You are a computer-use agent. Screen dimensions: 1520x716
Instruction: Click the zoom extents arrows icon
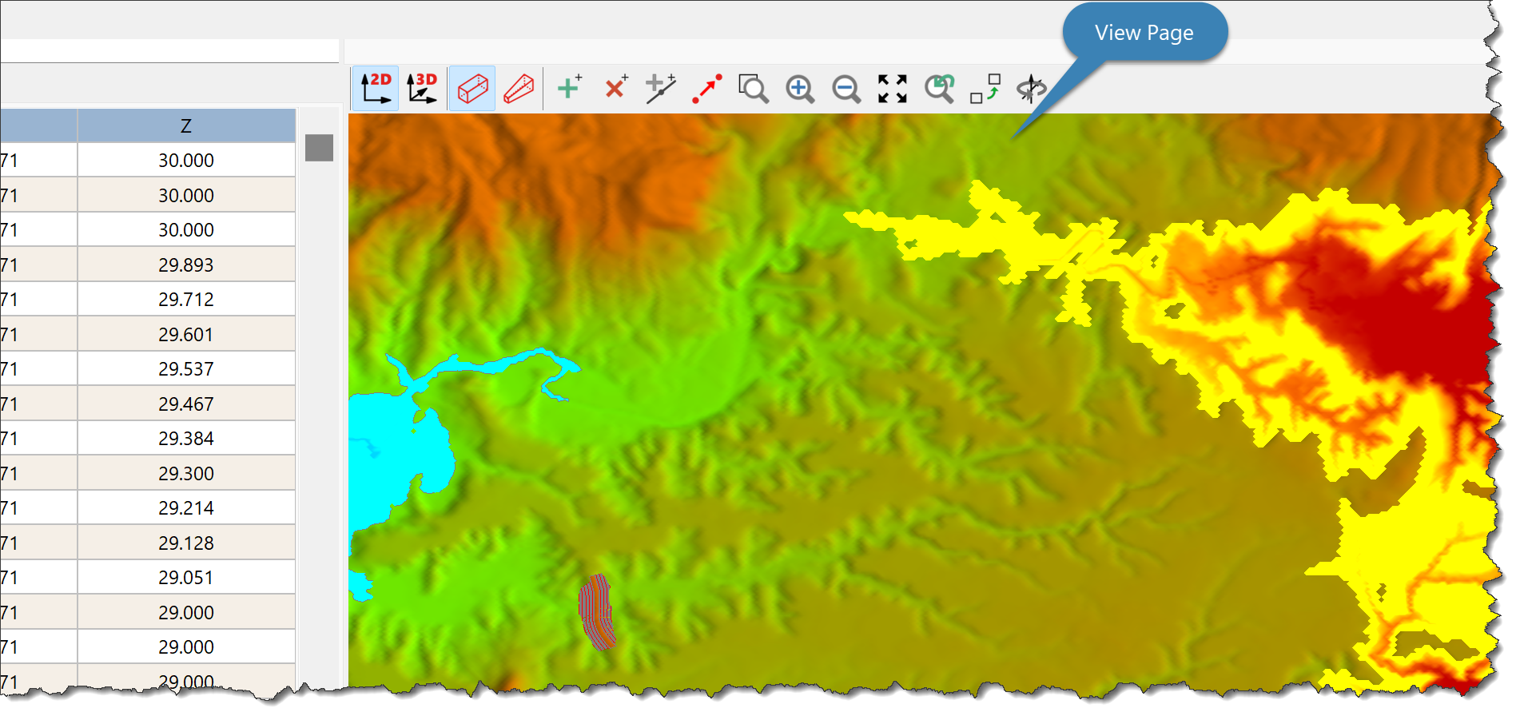(892, 88)
